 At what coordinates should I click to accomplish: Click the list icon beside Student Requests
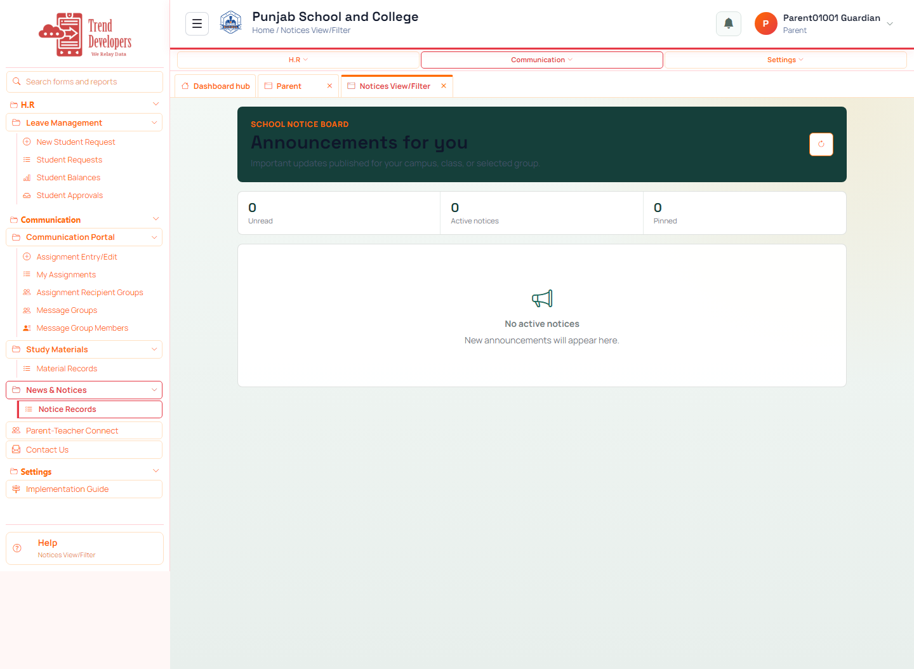tap(27, 159)
